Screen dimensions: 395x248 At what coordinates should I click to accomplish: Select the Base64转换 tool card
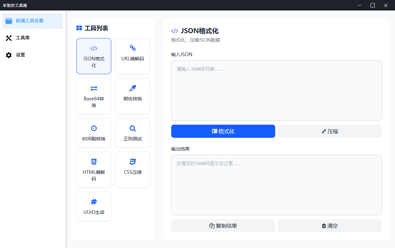tap(94, 96)
